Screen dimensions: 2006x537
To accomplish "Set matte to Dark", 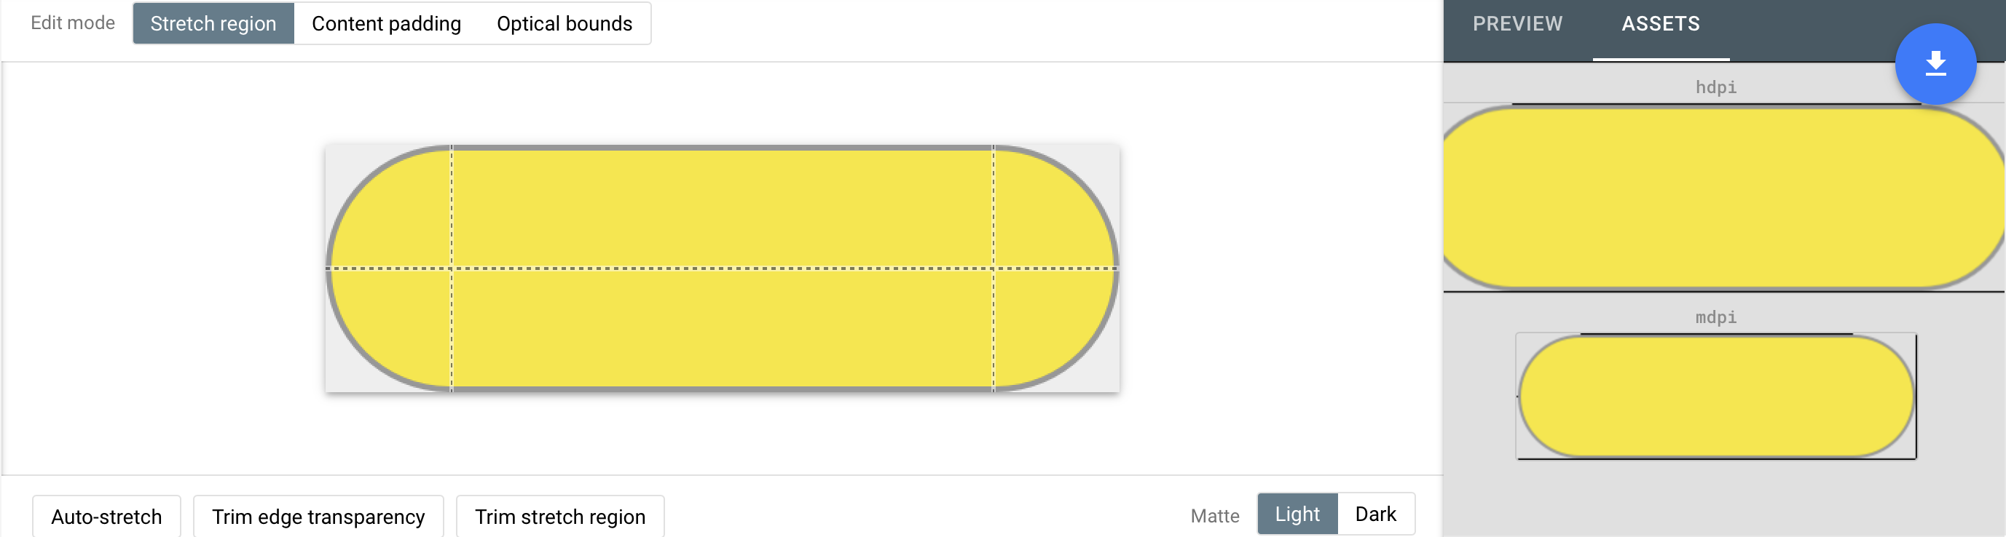I will coord(1375,514).
